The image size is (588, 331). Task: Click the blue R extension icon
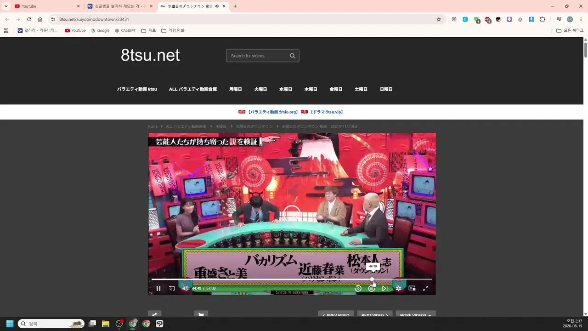click(465, 19)
